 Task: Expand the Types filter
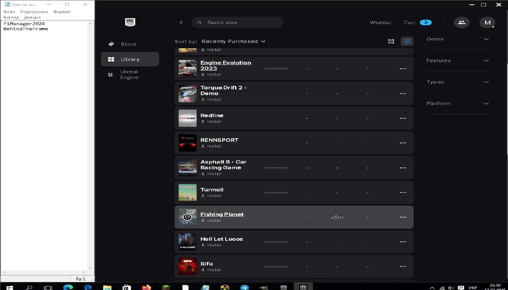[x=458, y=82]
